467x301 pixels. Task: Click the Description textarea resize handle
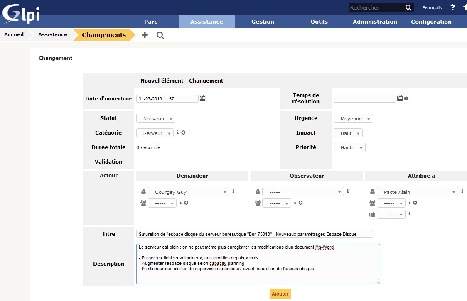click(377, 281)
